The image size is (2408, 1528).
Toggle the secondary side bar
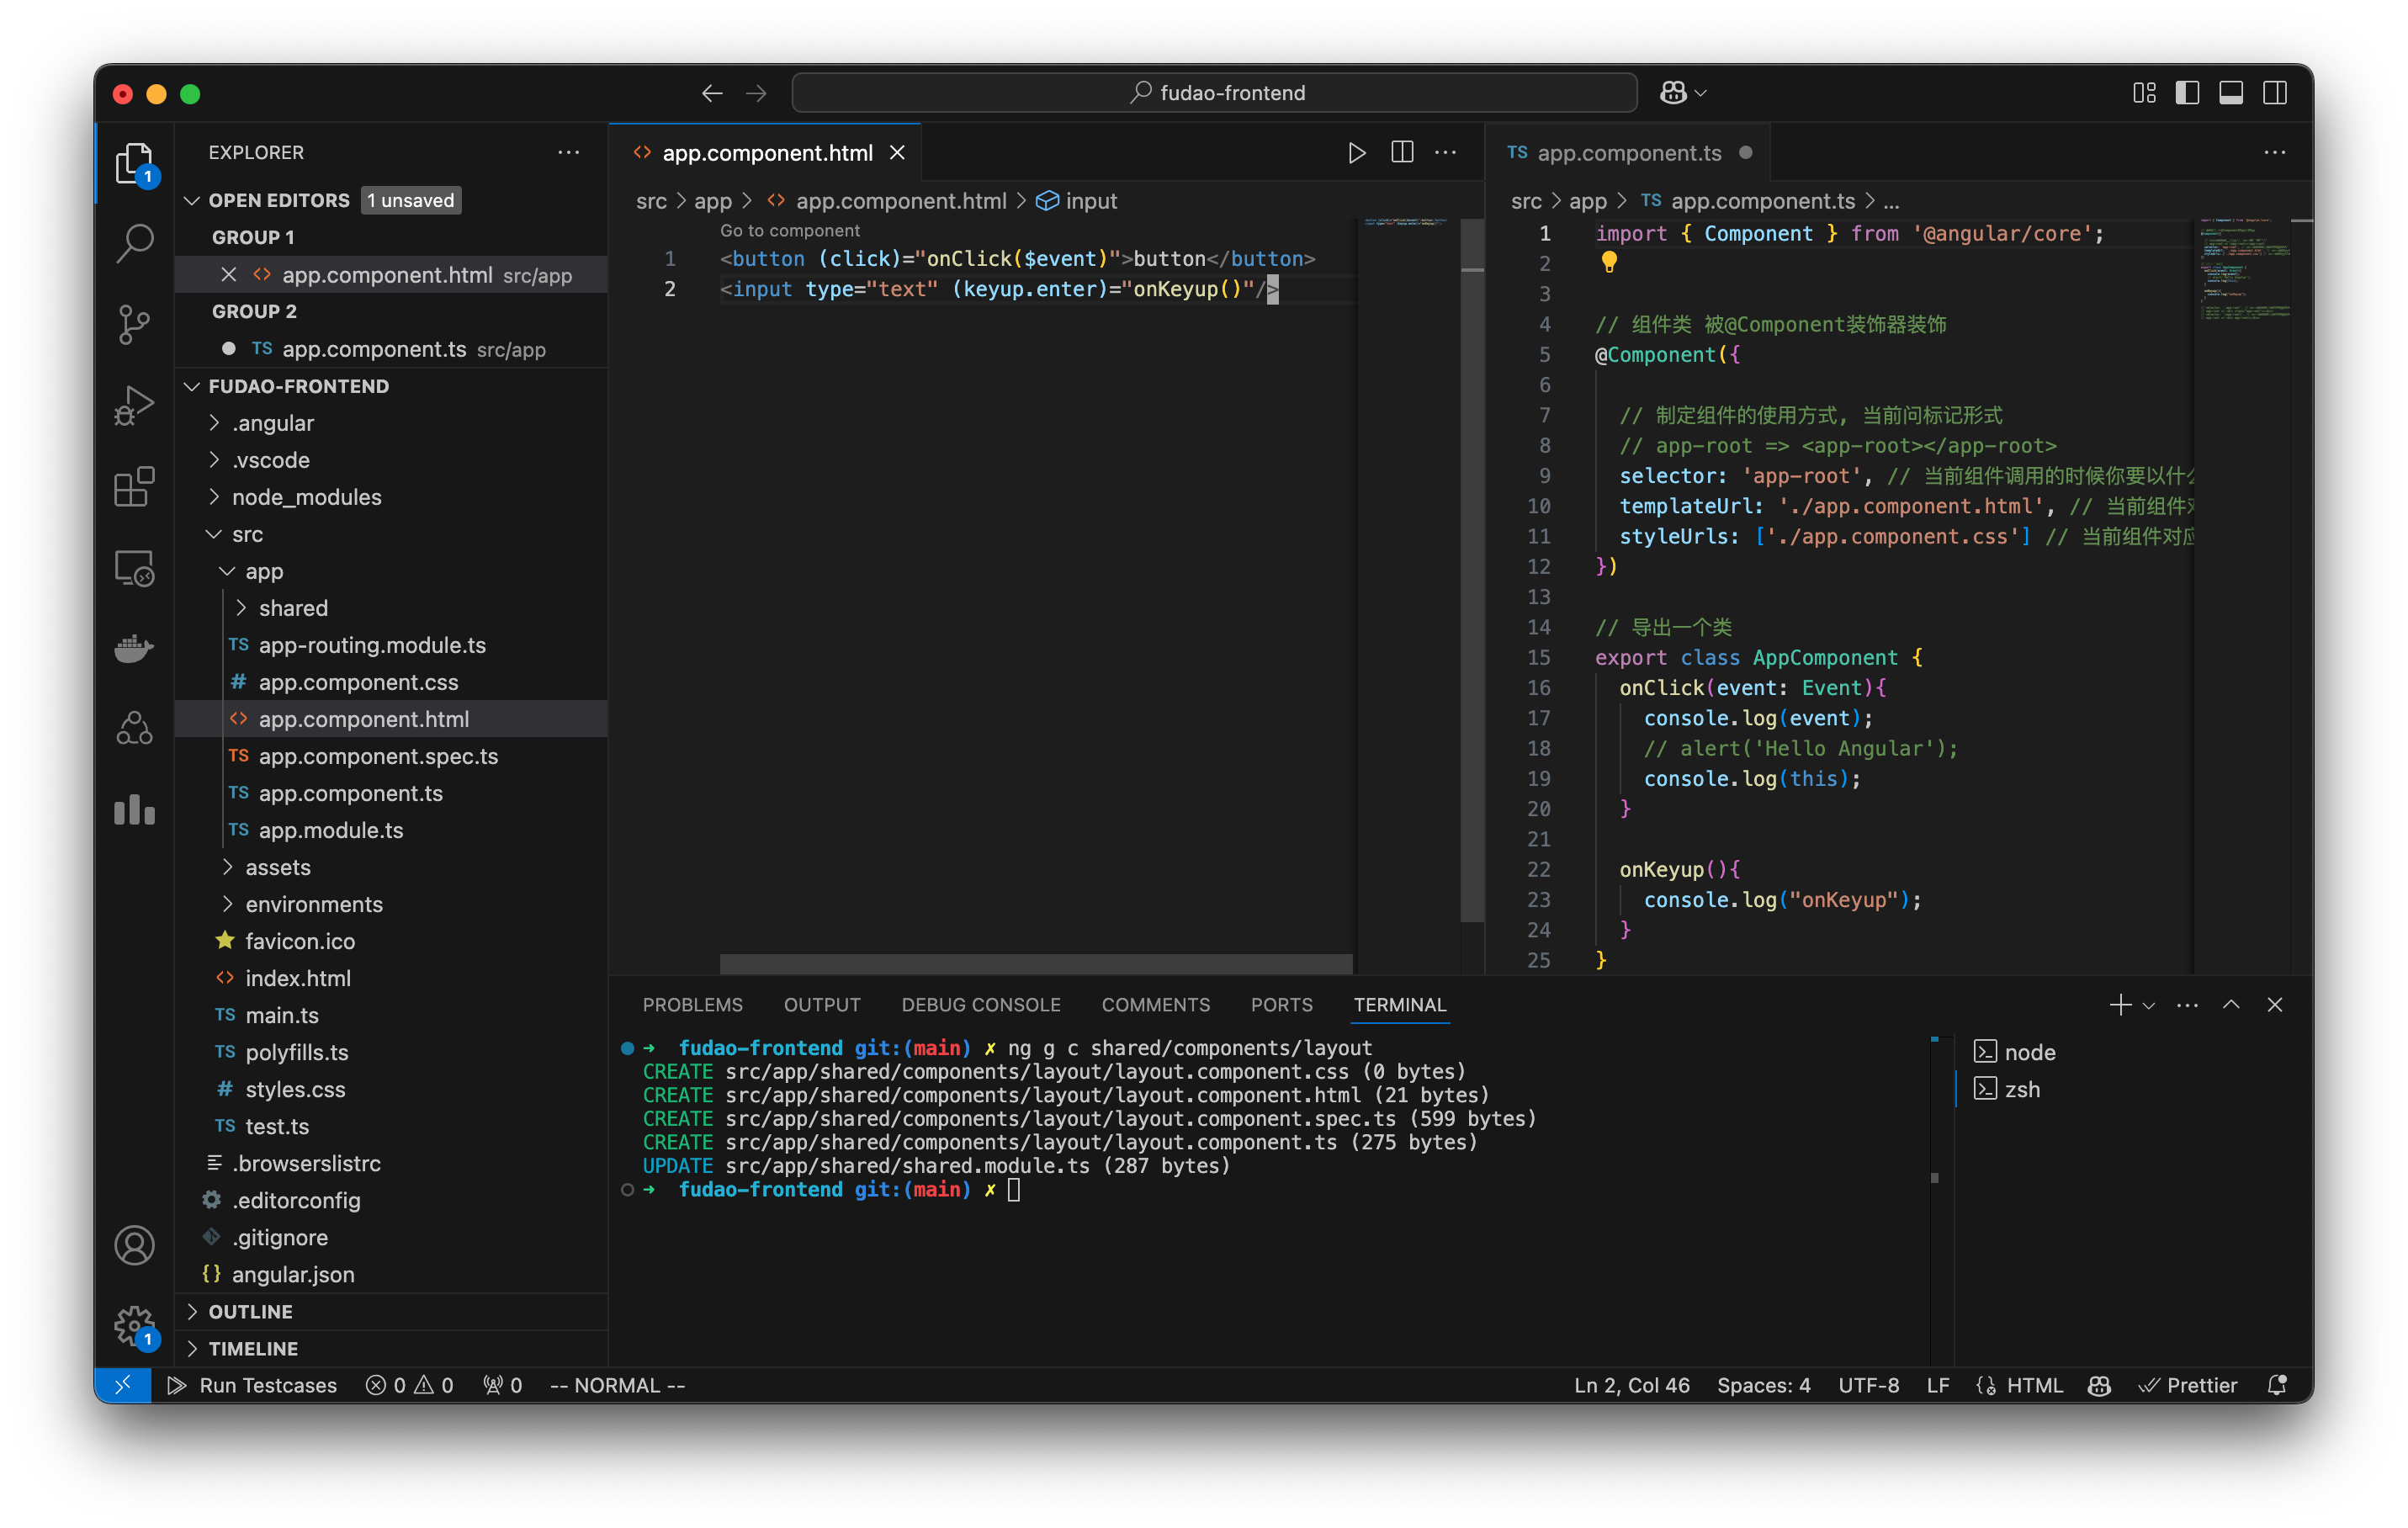[x=2275, y=92]
